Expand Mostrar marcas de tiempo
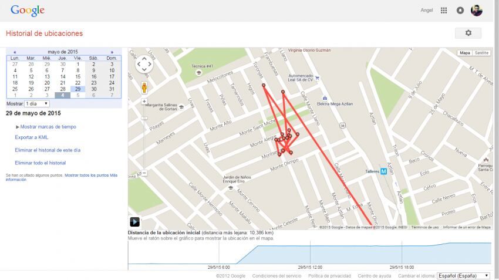499x280 pixels. coord(48,127)
